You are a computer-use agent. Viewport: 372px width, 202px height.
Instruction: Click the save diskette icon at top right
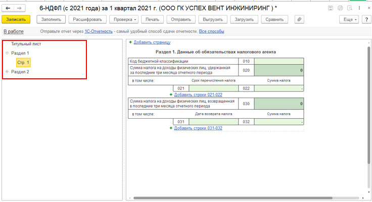331,8
